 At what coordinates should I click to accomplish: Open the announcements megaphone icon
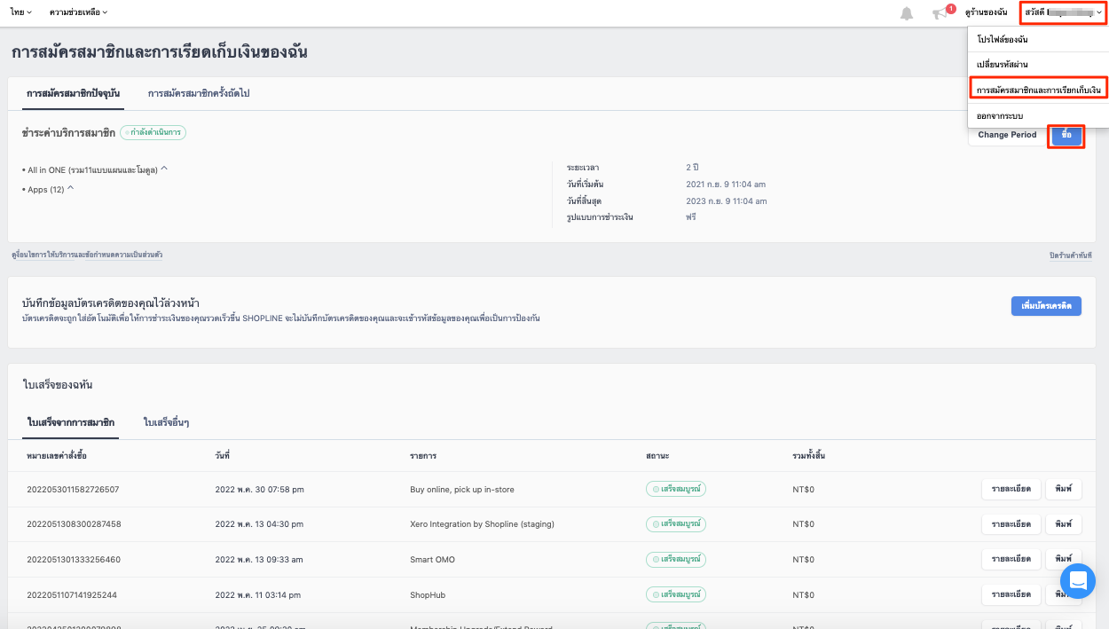(940, 13)
